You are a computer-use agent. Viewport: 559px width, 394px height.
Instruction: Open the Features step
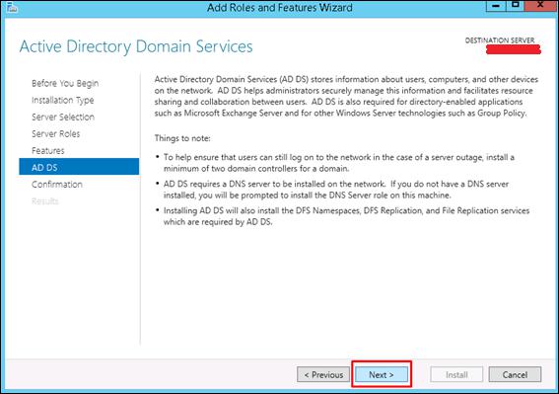coord(48,150)
